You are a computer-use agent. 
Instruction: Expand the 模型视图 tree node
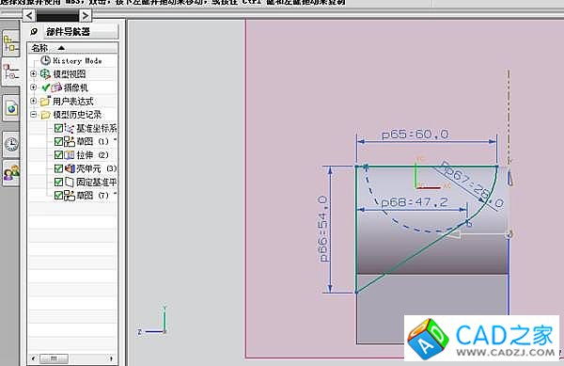pos(33,73)
